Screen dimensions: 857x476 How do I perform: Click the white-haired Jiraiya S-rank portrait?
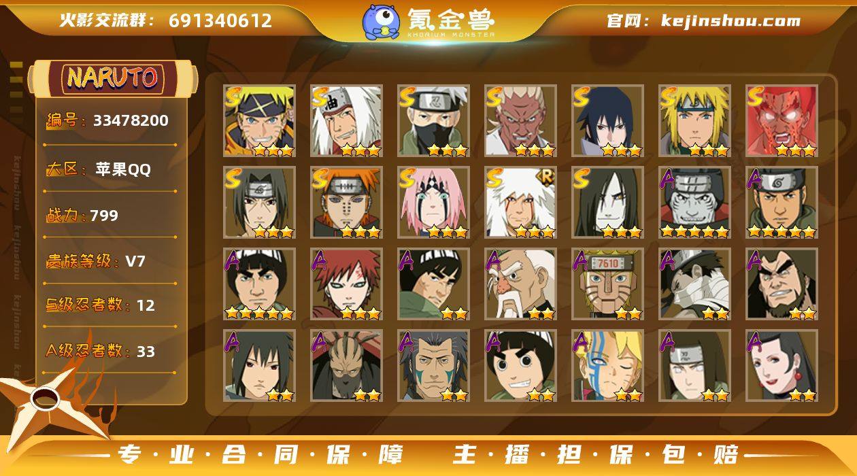pyautogui.click(x=346, y=121)
